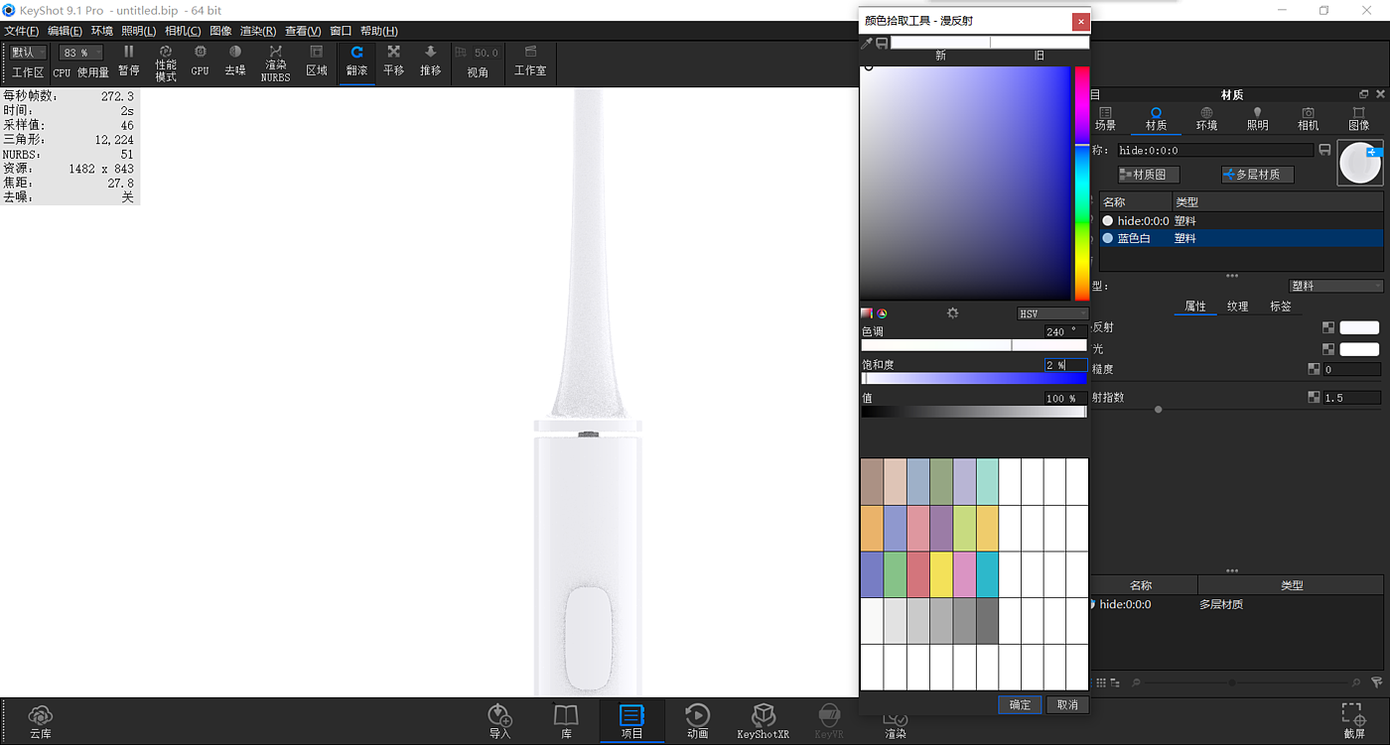This screenshot has height=745, width=1390.
Task: Open the material type 塑料 dropdown
Action: pos(1335,286)
